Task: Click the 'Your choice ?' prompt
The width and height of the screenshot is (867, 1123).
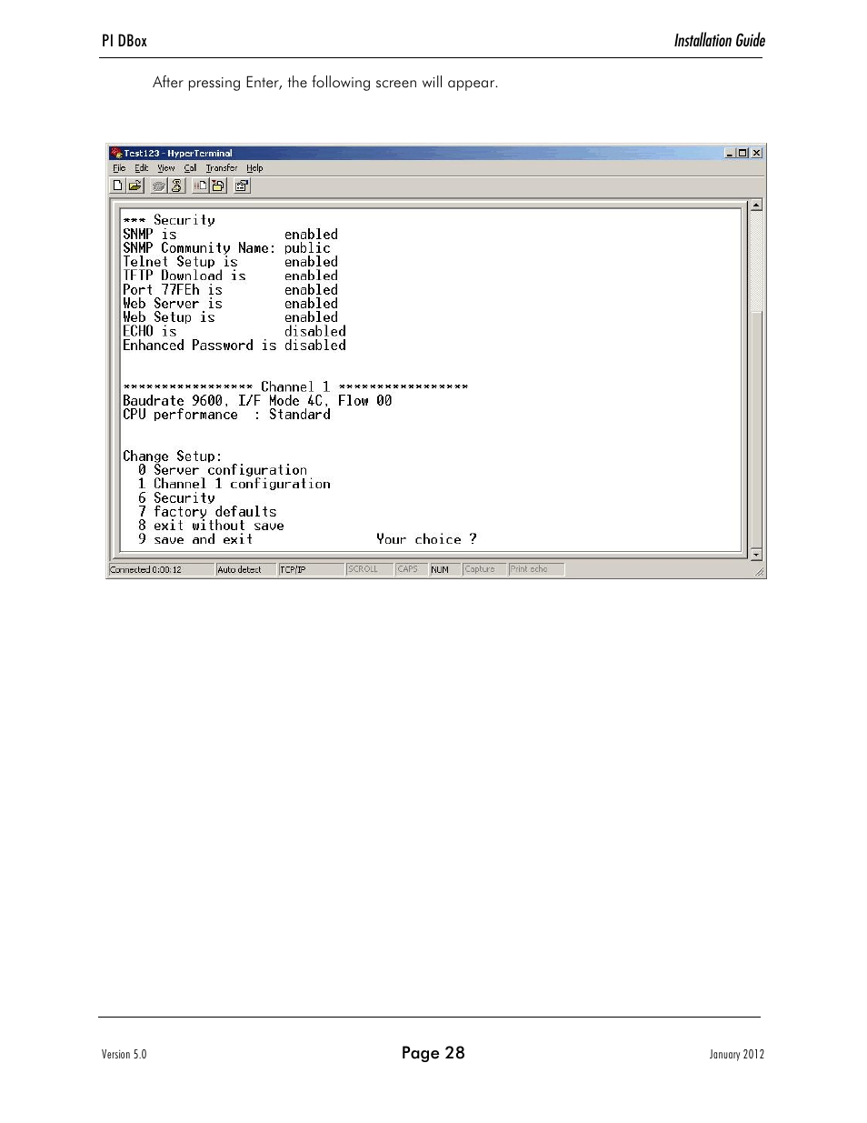Action: click(426, 539)
